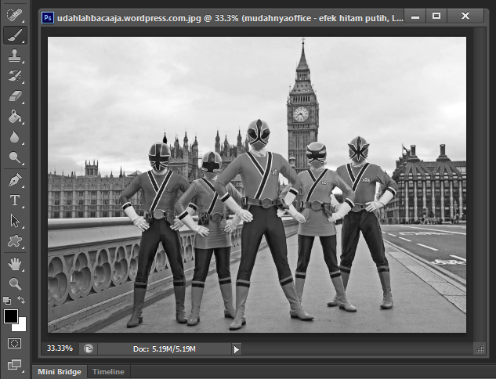Select the Path Selection arrow tool
Image resolution: width=496 pixels, height=379 pixels.
[15, 221]
